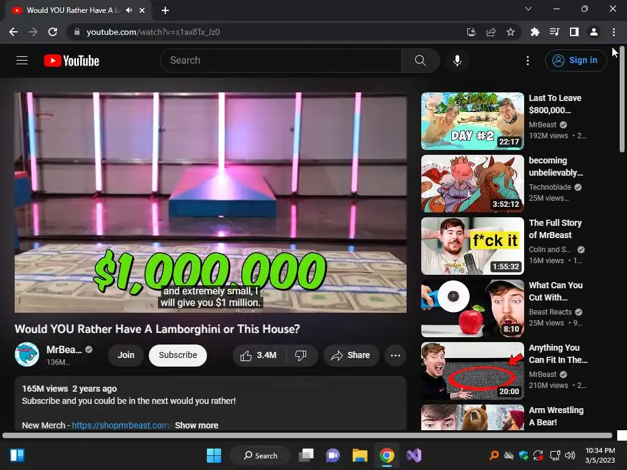Open Arm Wrestling A Bear video title
This screenshot has height=470, width=627.
[x=556, y=416]
